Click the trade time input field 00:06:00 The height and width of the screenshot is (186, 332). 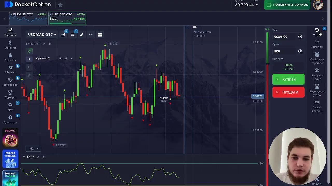[x=285, y=37]
